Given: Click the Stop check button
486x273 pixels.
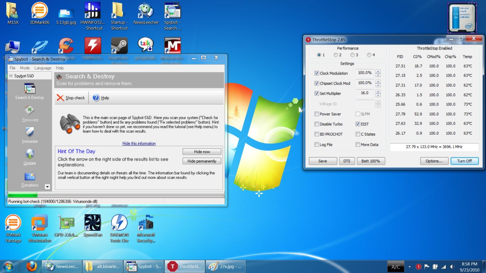Looking at the screenshot, I should [71, 98].
